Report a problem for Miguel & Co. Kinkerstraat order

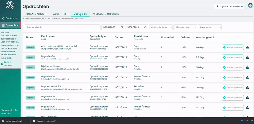(x=247, y=57)
